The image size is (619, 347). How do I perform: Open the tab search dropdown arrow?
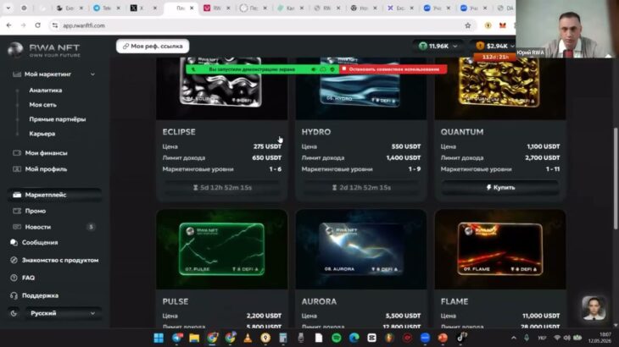pyautogui.click(x=8, y=8)
